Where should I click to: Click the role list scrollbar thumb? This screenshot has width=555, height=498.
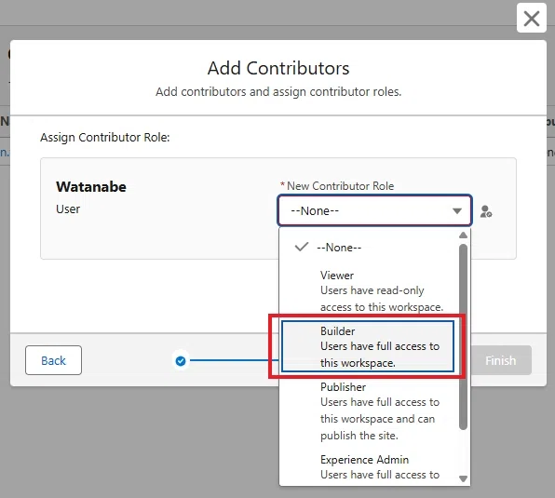point(463,337)
